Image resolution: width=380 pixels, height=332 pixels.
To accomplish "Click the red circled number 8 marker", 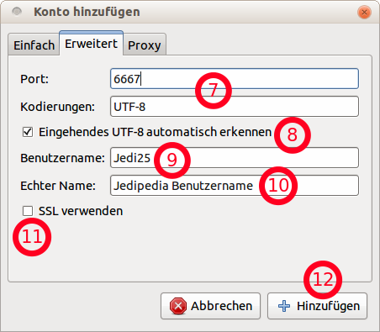I will (x=293, y=135).
